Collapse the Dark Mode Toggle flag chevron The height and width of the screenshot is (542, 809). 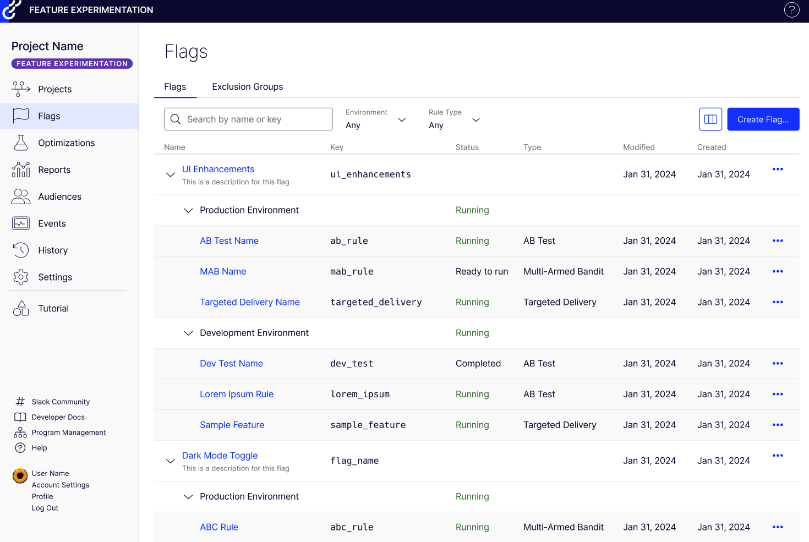[171, 461]
